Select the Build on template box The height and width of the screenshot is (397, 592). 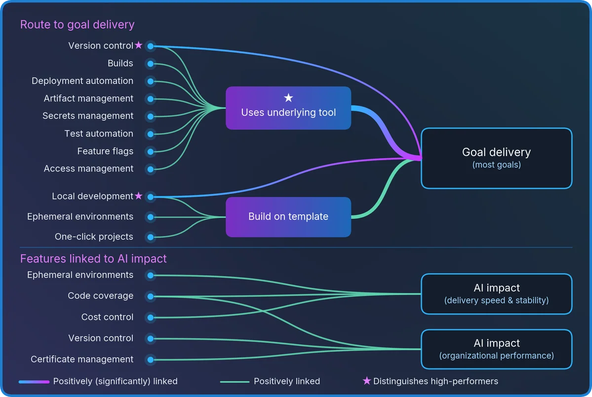288,217
